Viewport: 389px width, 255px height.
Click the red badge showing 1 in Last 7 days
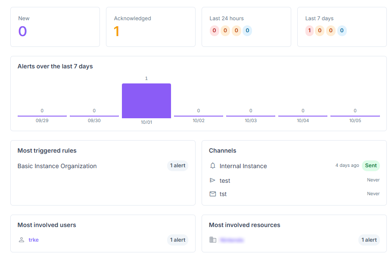(x=309, y=31)
